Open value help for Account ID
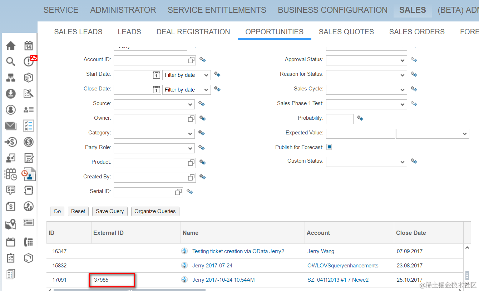479x291 pixels. pos(191,60)
